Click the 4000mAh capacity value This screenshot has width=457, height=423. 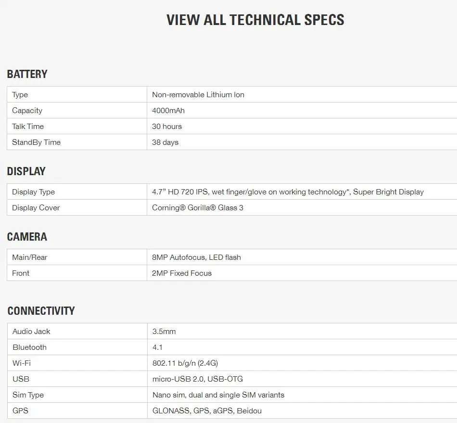[x=168, y=111]
